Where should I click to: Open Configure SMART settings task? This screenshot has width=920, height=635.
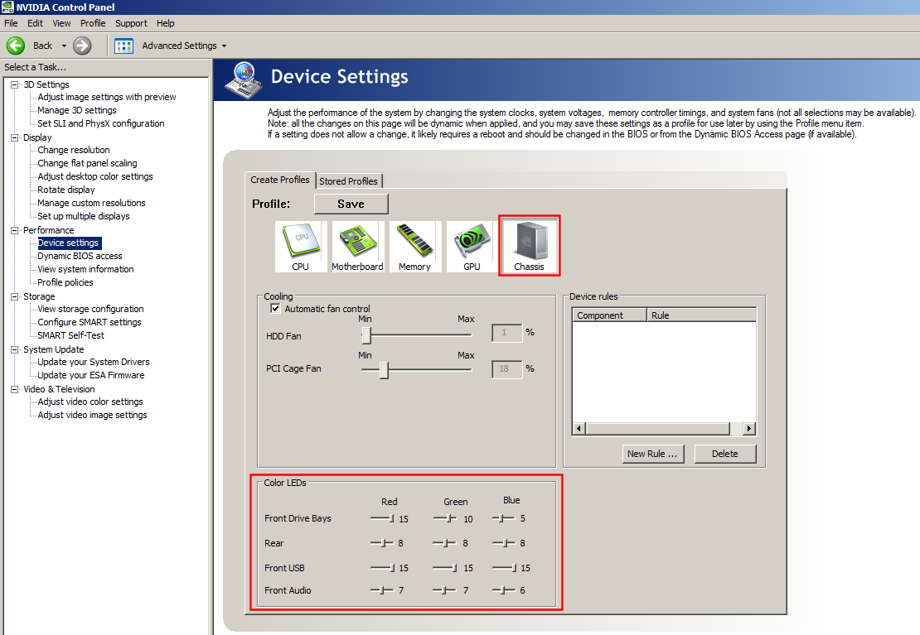click(x=90, y=323)
